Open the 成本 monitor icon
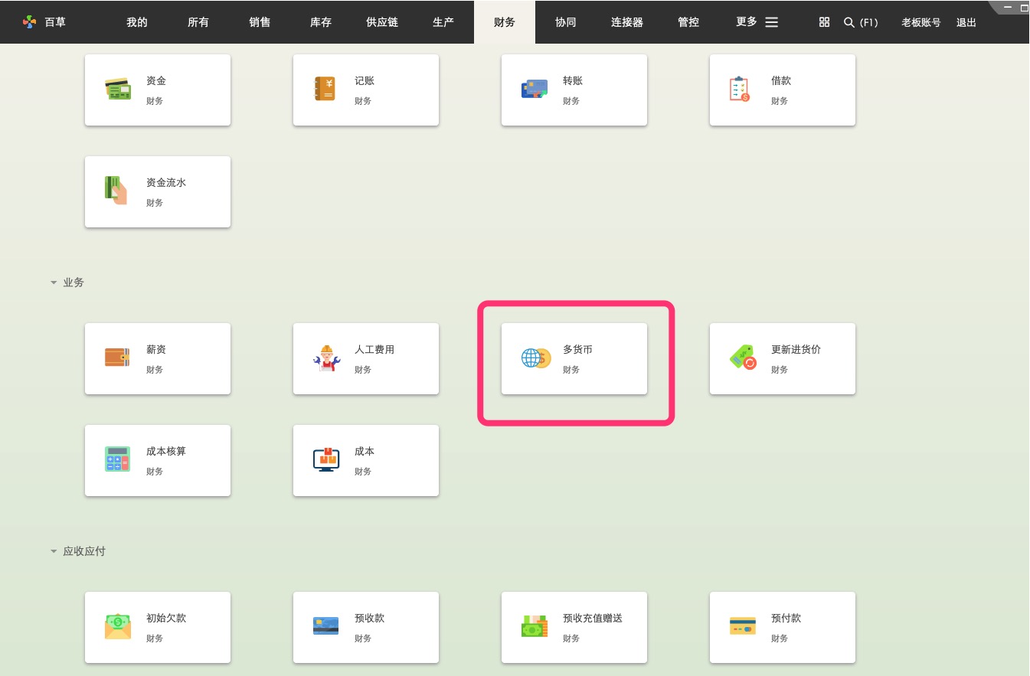 (326, 459)
